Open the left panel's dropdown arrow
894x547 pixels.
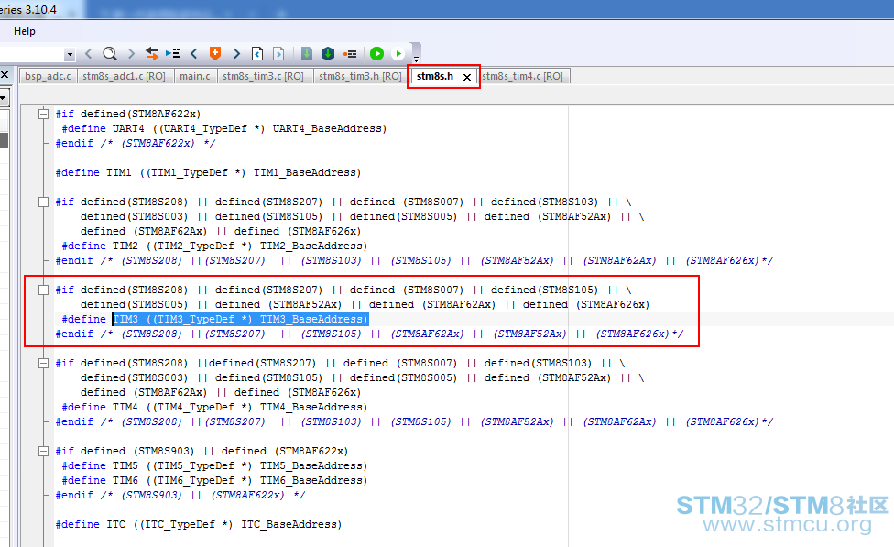(4, 98)
